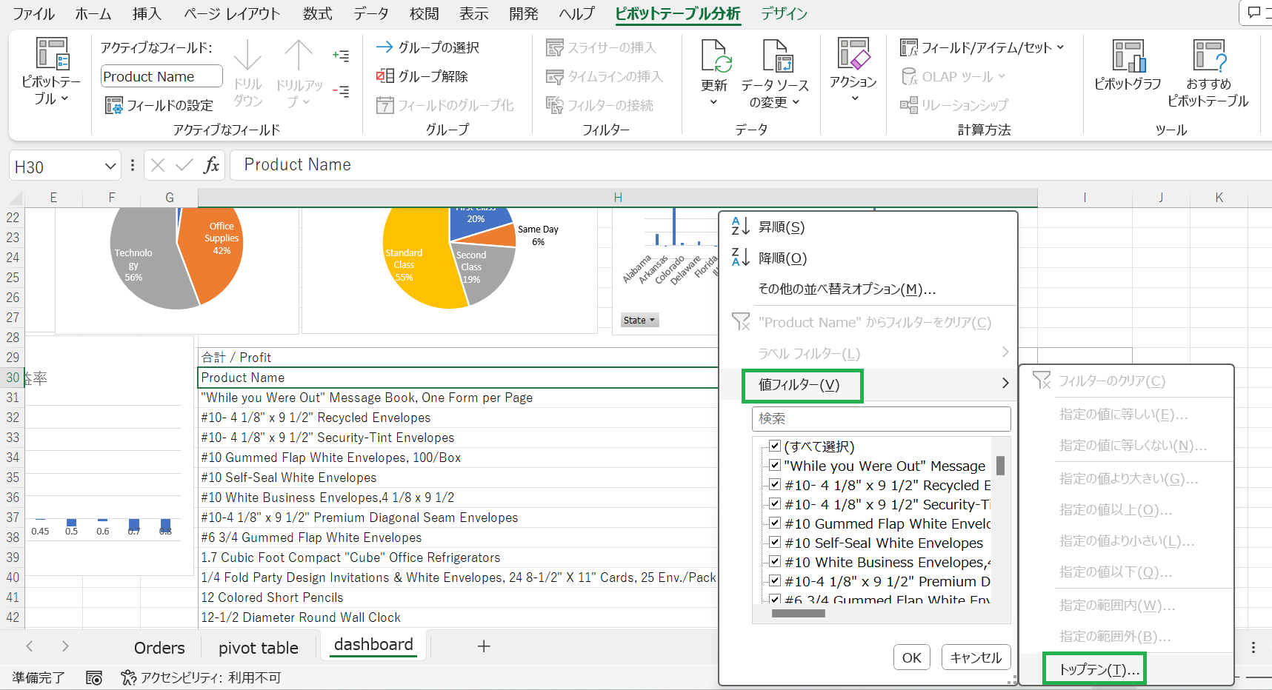Click the OK button in filter menu
Image resolution: width=1272 pixels, height=690 pixels.
912,657
